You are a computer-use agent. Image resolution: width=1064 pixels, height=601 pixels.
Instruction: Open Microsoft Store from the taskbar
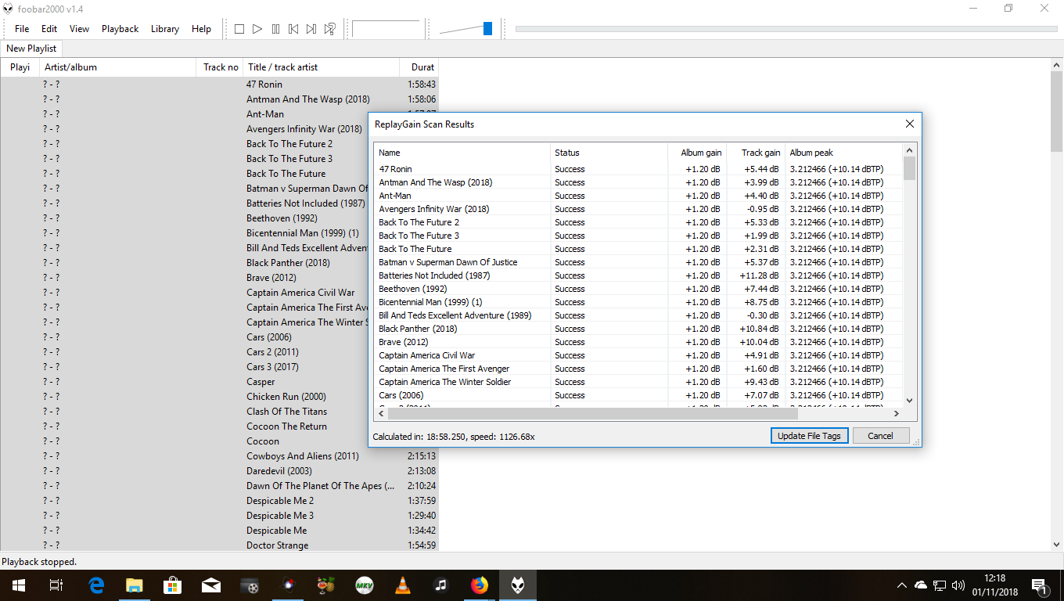coord(173,585)
